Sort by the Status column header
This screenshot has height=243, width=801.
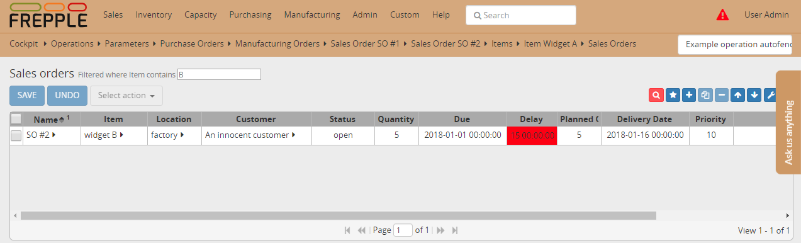(x=343, y=119)
